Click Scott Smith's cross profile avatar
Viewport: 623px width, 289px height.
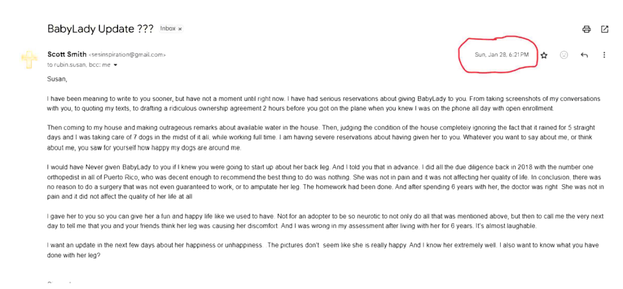coord(29,60)
